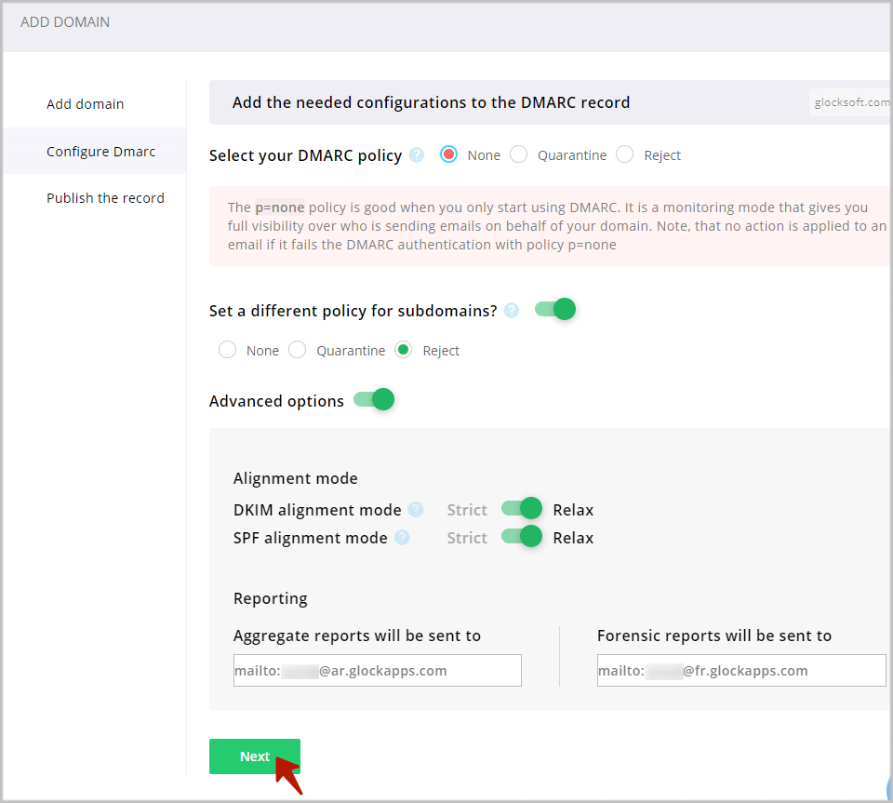Click the aggregate reports mailto field
The width and height of the screenshot is (893, 803).
click(377, 670)
